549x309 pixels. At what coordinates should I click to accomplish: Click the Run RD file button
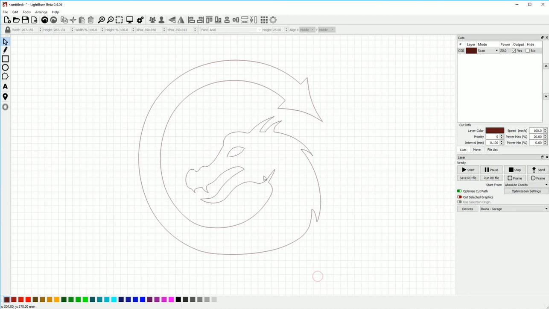tap(491, 178)
